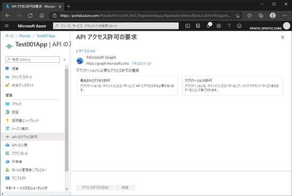The image size is (292, 196).
Task: Focus the Azure resource search box
Action: (116, 26)
